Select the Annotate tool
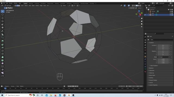Viewport: 174px width, 97px height. click(x=2, y=31)
